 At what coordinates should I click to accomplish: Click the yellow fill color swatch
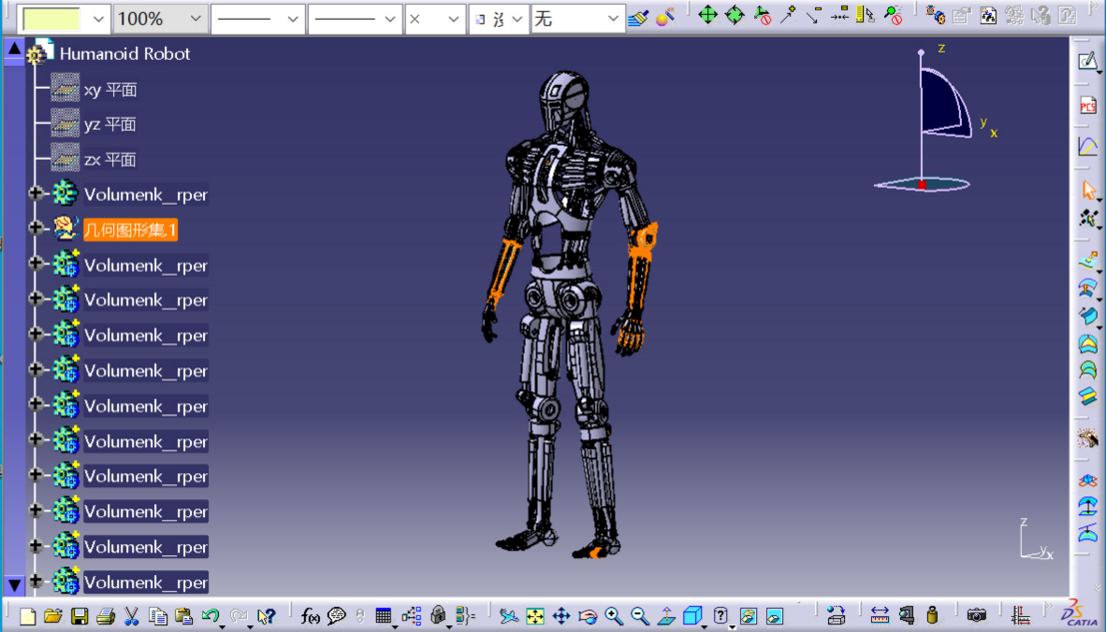click(51, 19)
